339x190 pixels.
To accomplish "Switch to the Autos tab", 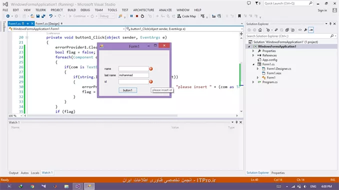I will coord(24,173).
